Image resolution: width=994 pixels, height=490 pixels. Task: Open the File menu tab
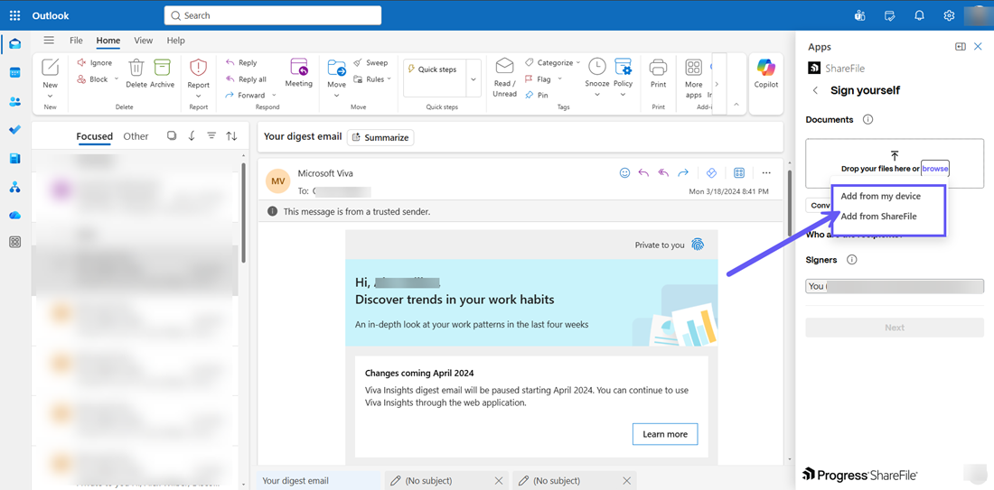click(76, 41)
